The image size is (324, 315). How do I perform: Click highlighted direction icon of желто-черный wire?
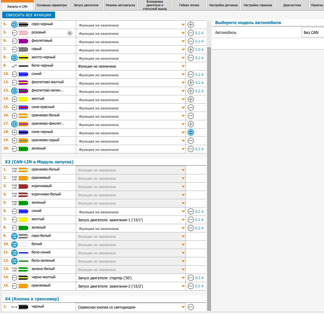[x=14, y=58]
